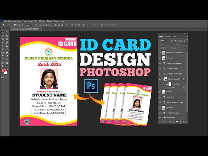Open the Filter menu
The image size is (208, 156).
tap(36, 21)
